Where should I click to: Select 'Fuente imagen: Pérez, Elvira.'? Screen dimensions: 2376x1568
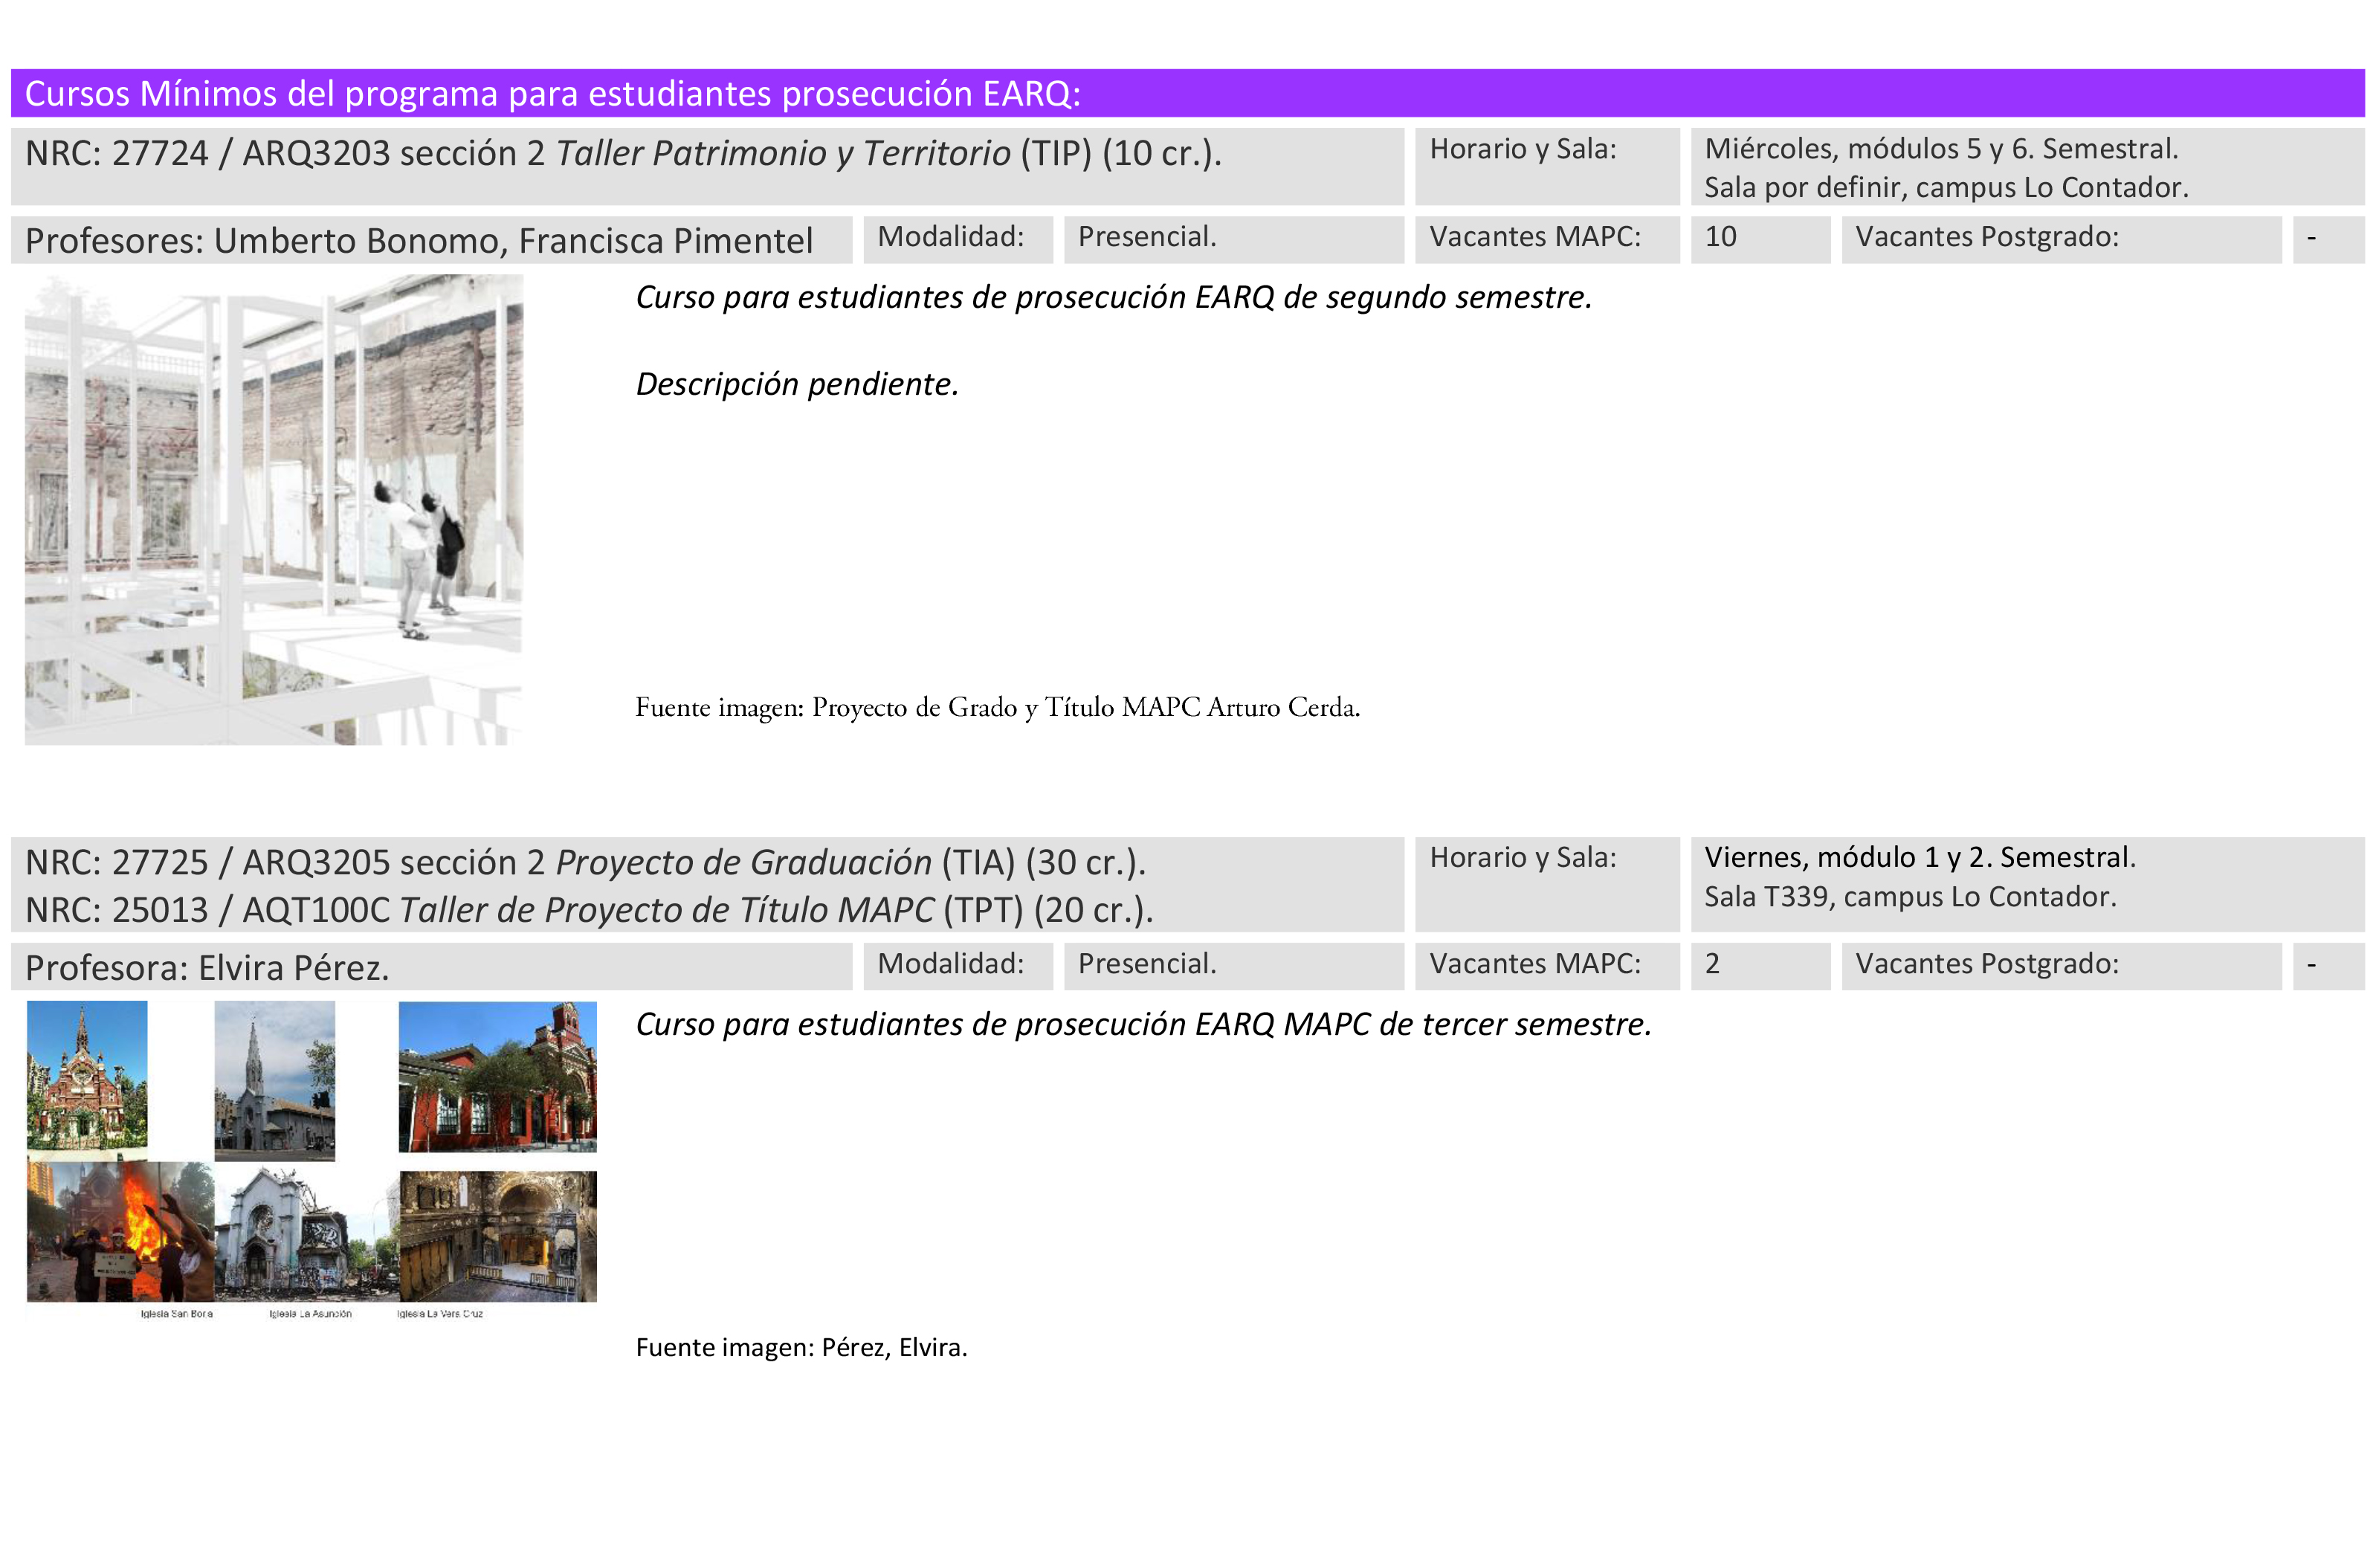[x=801, y=1348]
